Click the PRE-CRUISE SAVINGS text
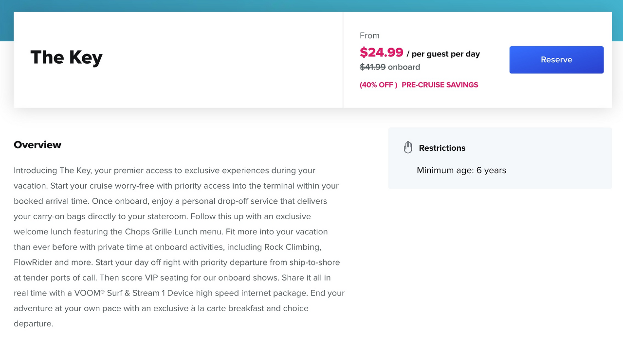623x351 pixels. point(440,85)
